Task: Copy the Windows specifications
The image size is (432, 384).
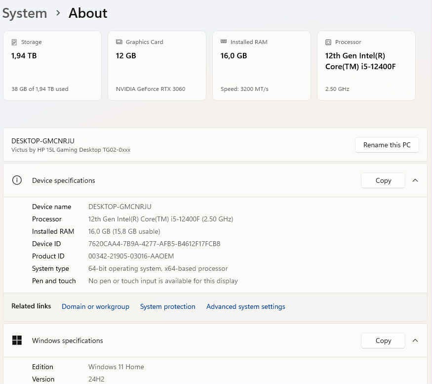Action: [x=383, y=341]
